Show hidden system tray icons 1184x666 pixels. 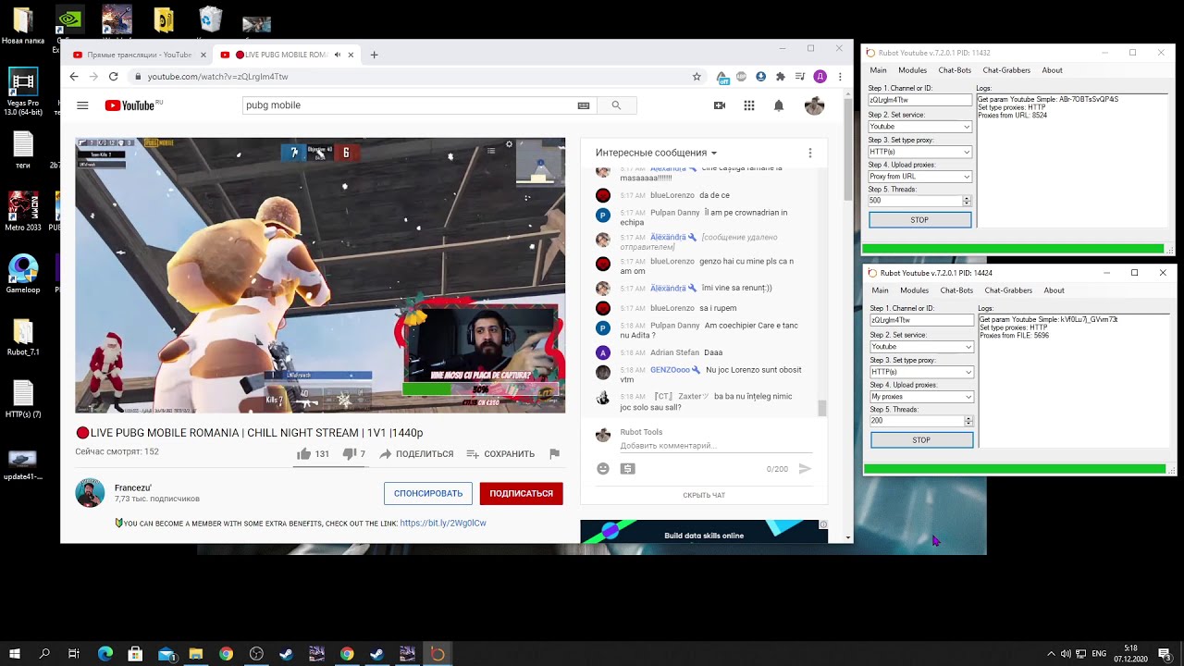pos(1051,654)
